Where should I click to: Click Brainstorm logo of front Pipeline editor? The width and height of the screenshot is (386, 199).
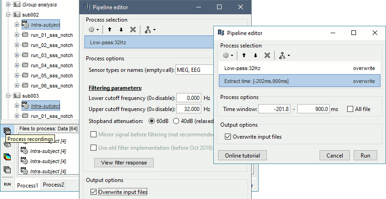221,33
